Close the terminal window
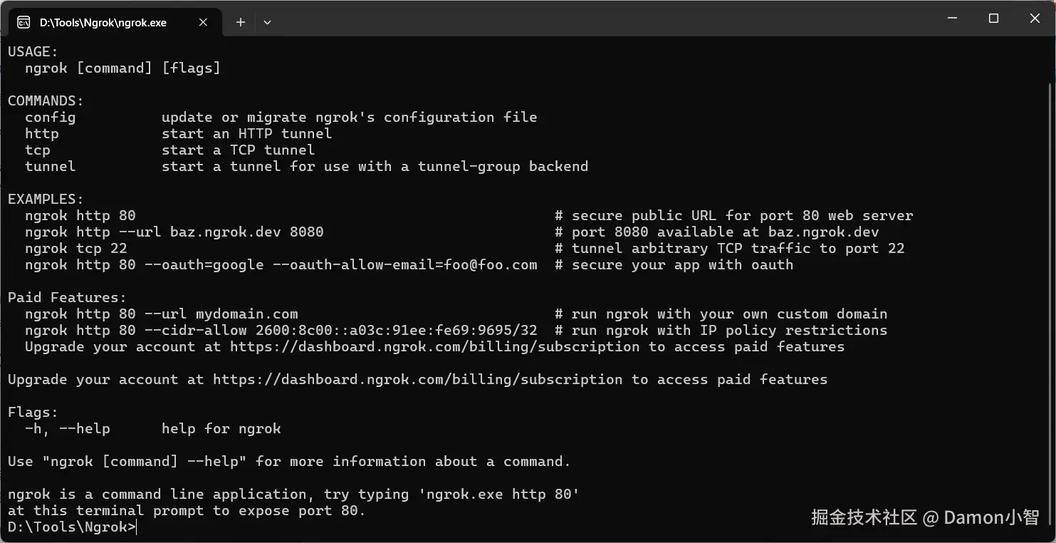The image size is (1056, 543). click(x=1035, y=19)
